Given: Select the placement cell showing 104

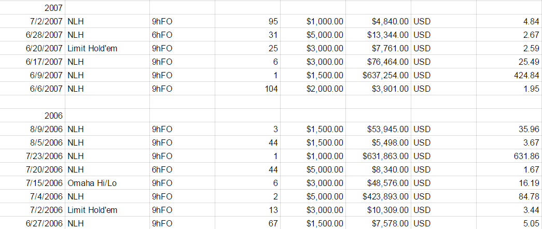Looking at the screenshot, I should [x=247, y=89].
